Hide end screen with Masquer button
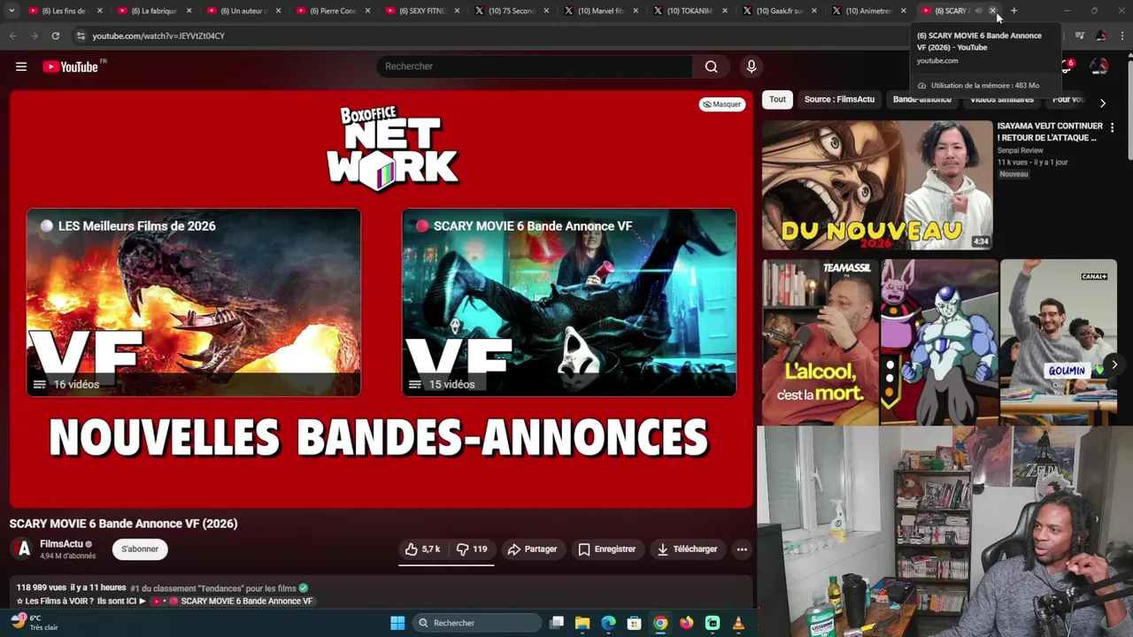 click(x=721, y=104)
